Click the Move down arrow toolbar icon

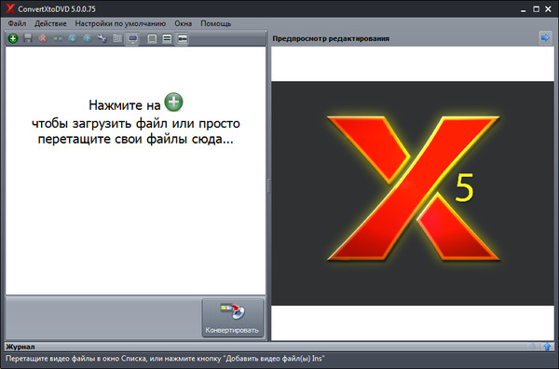(x=73, y=38)
